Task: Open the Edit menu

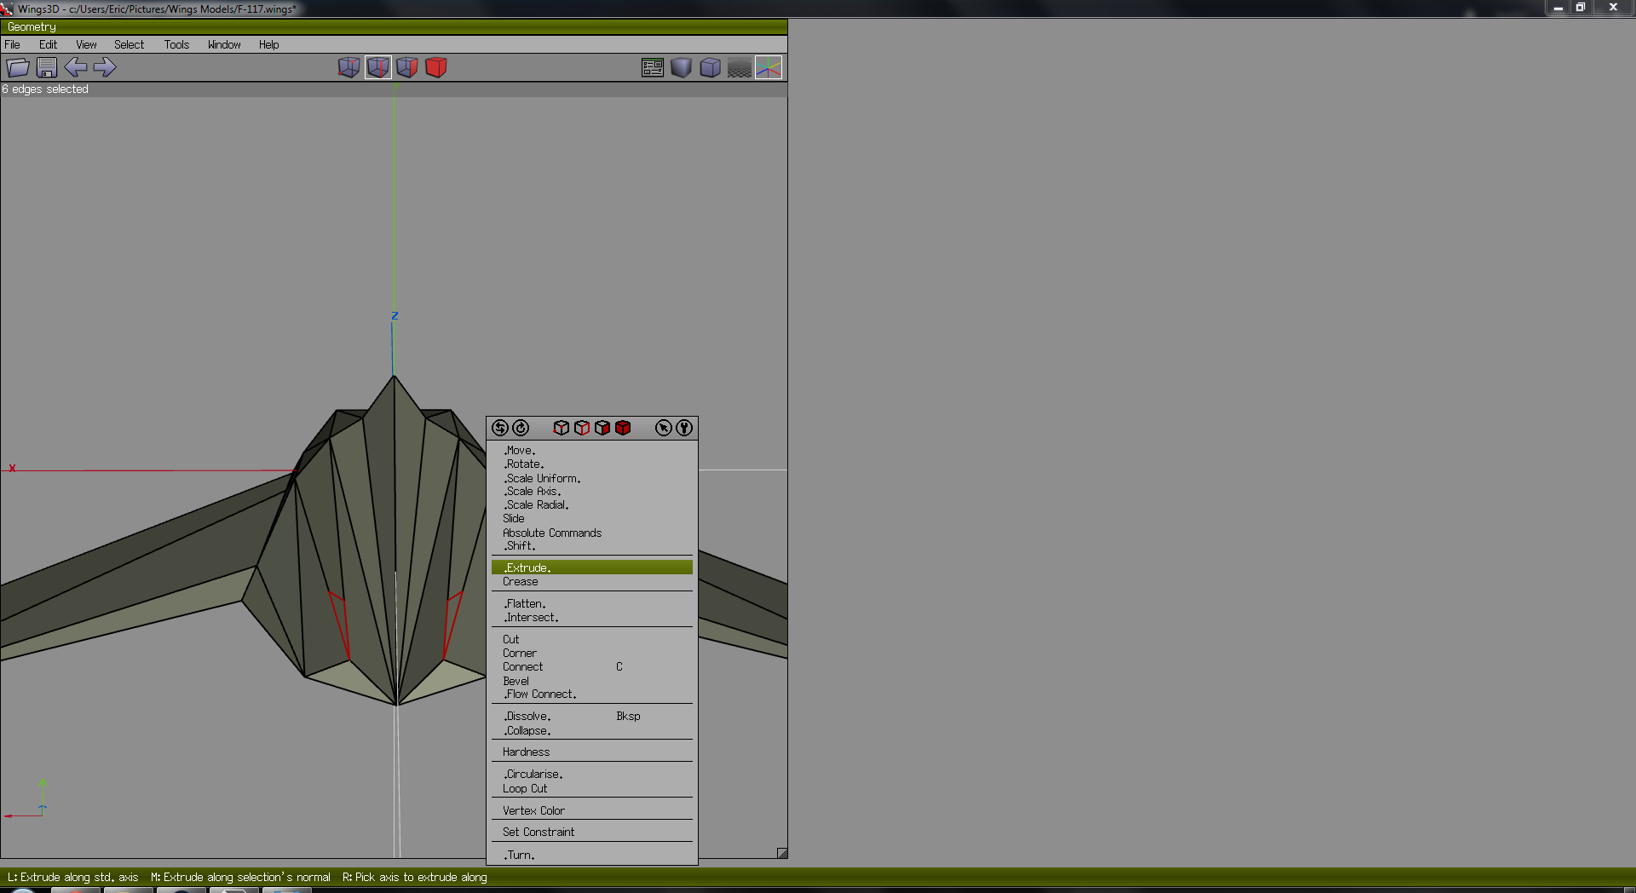Action: click(x=49, y=44)
